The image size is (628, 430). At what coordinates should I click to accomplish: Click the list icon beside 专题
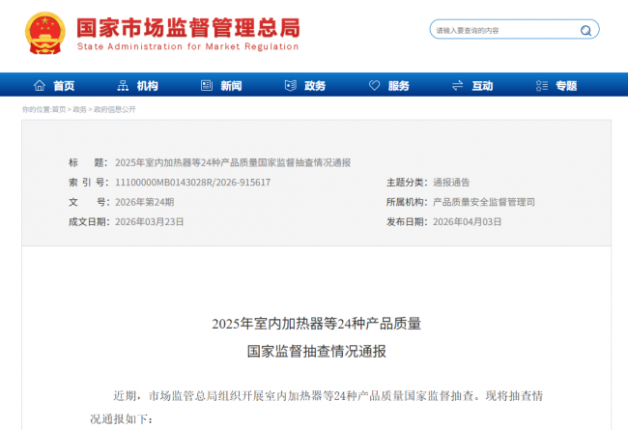tap(541, 85)
